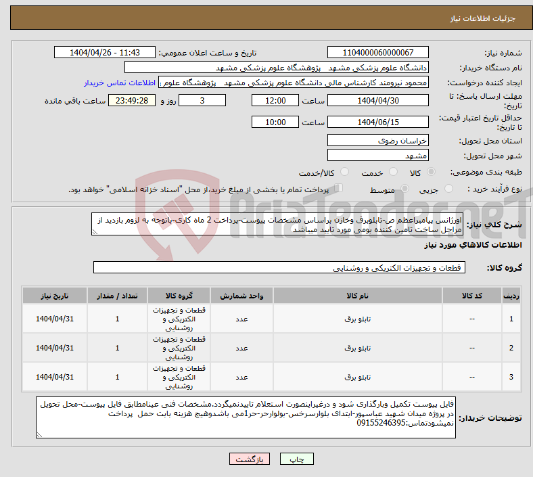The height and width of the screenshot is (477, 533).
Task: Click the resize handle of buyer notes box
Action: pyautogui.click(x=39, y=435)
